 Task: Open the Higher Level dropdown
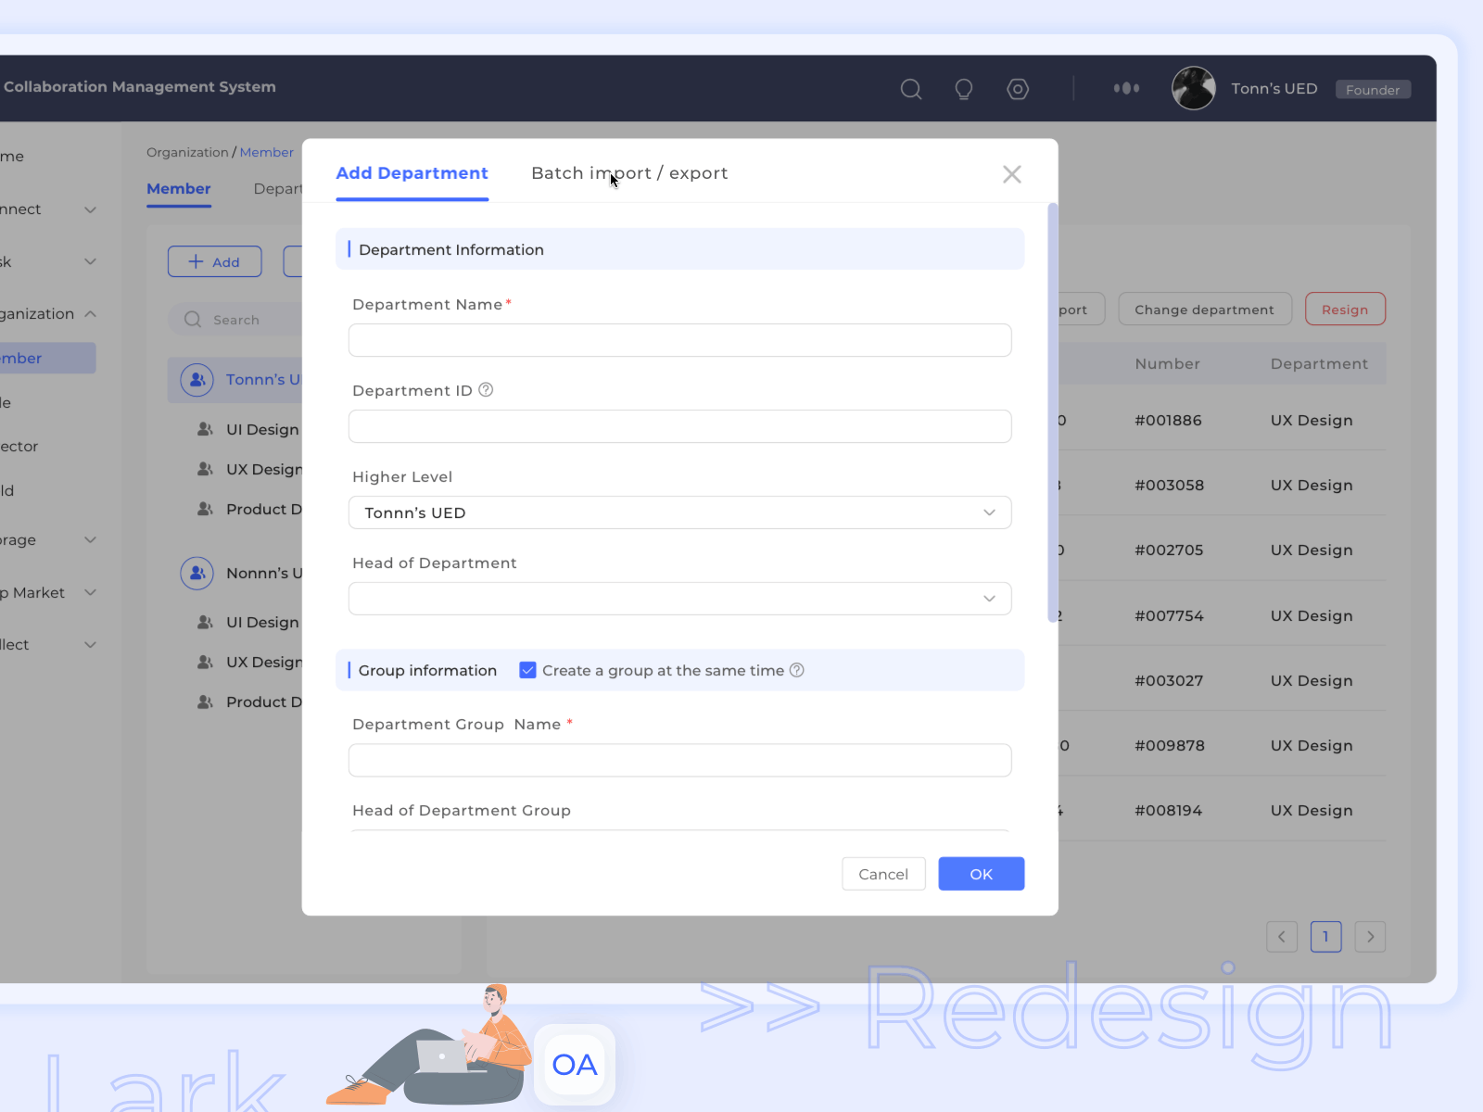click(x=679, y=512)
